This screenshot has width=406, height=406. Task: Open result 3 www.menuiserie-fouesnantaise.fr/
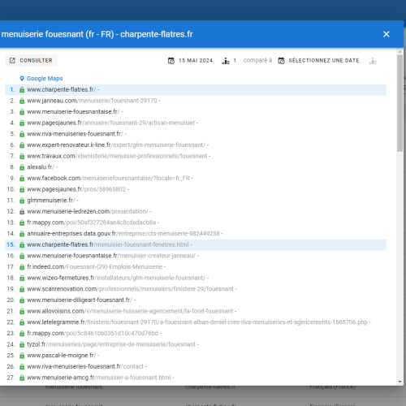(73, 112)
